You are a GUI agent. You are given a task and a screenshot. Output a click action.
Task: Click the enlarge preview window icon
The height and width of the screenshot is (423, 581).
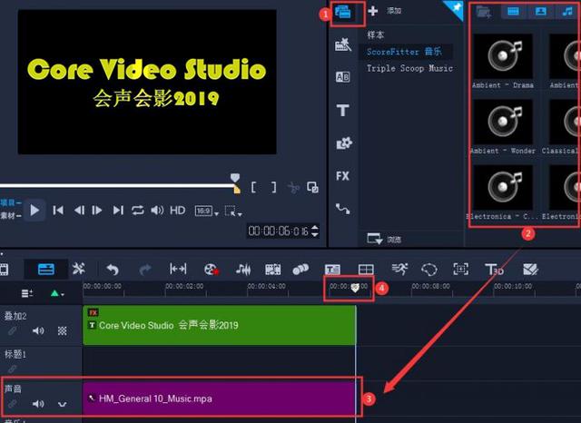pos(312,187)
